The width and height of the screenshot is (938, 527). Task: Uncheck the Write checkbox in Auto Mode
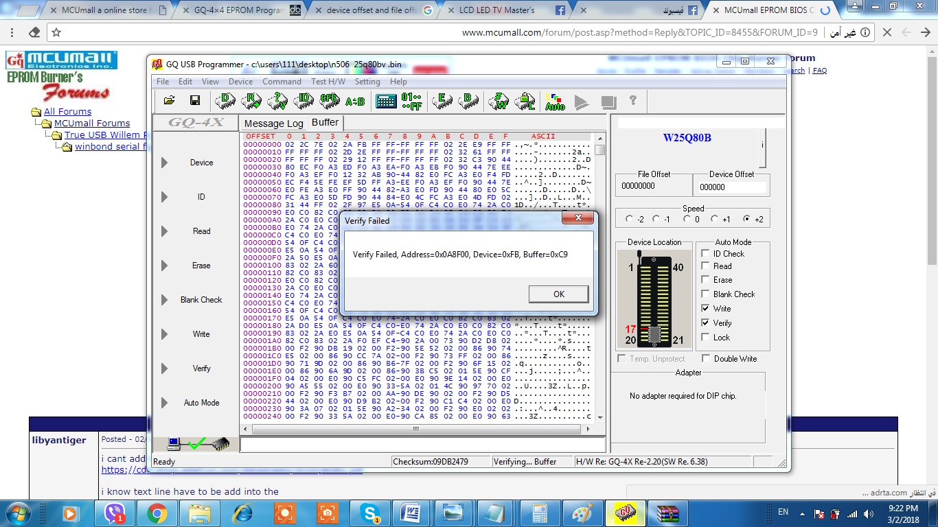[x=705, y=309]
